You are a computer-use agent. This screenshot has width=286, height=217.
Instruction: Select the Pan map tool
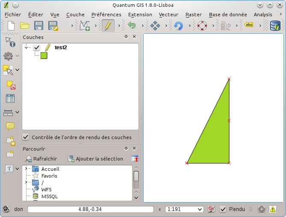point(155,26)
